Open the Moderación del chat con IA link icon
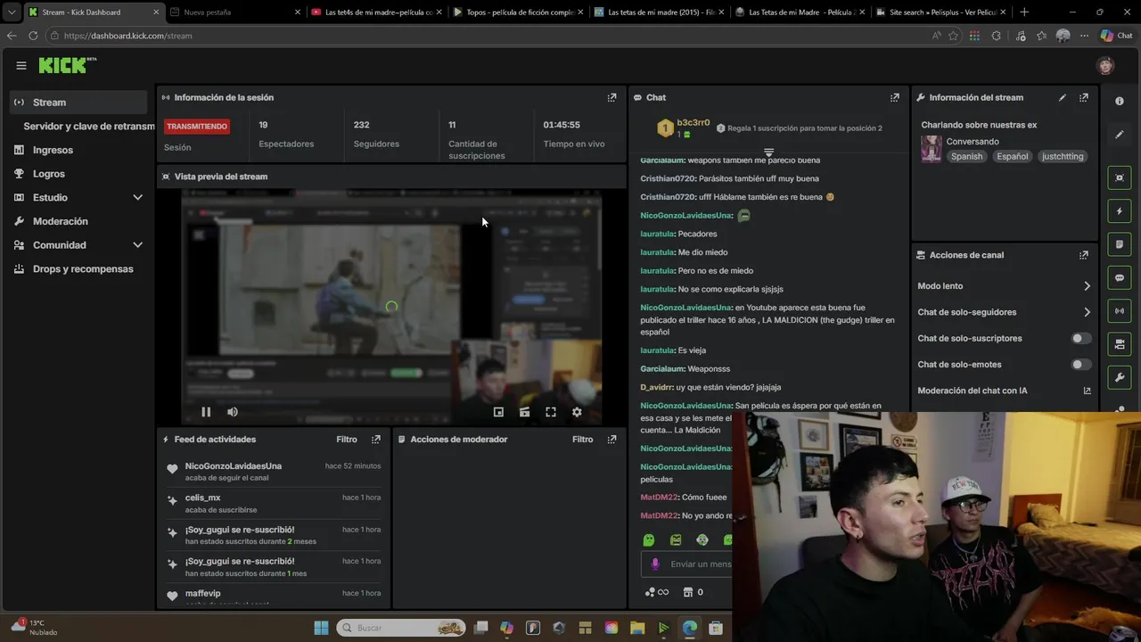The width and height of the screenshot is (1141, 642). (1087, 391)
